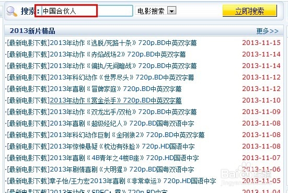Open the 冒牌家庭 movie link
The height and width of the screenshot is (193, 288).
(116, 89)
